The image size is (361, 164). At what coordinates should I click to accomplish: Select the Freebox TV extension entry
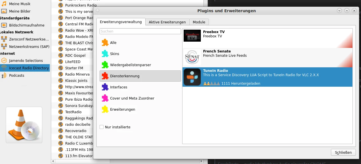(x=267, y=38)
